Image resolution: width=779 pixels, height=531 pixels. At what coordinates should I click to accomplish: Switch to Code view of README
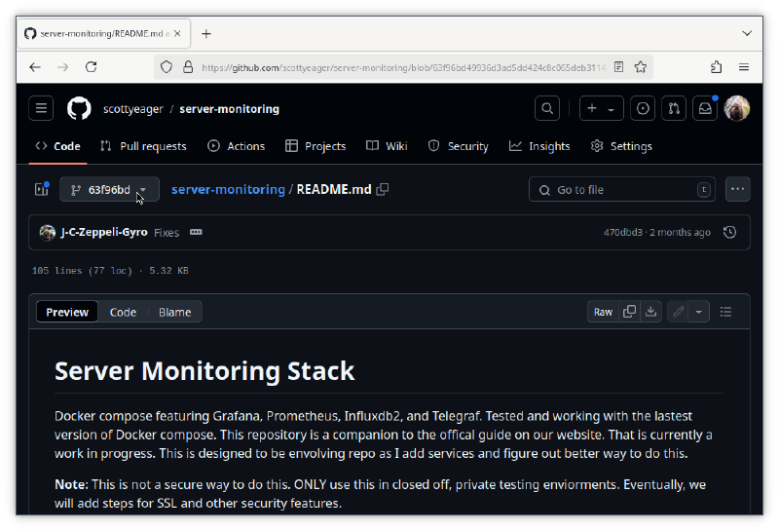[x=123, y=312]
